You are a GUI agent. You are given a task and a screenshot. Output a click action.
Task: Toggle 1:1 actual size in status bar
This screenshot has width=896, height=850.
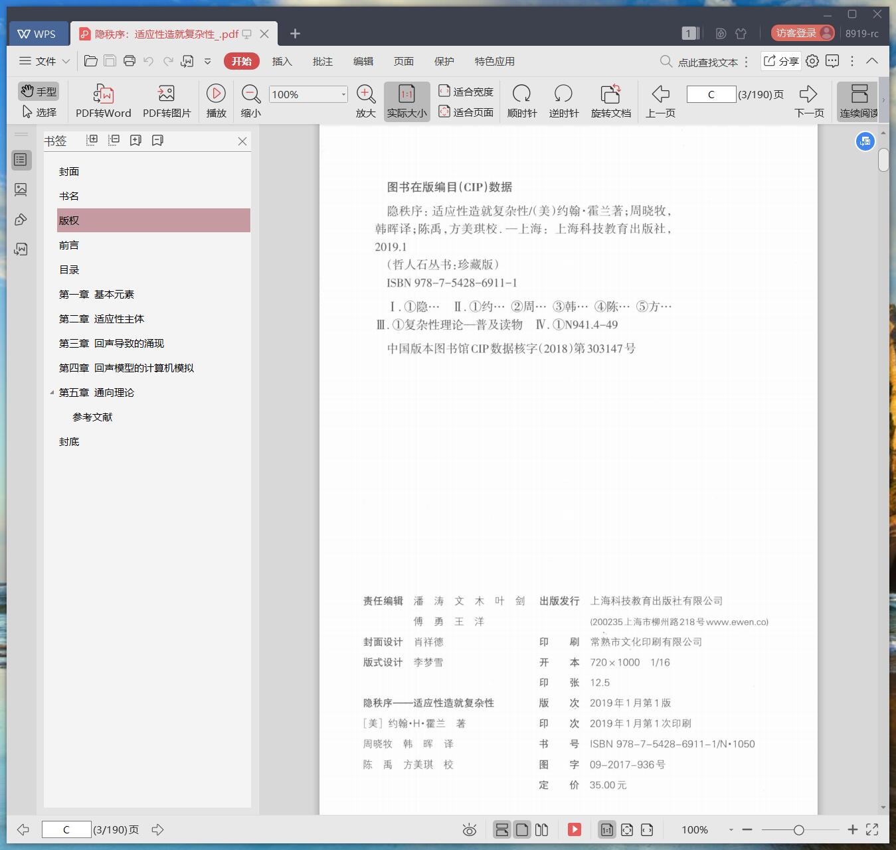coord(607,829)
